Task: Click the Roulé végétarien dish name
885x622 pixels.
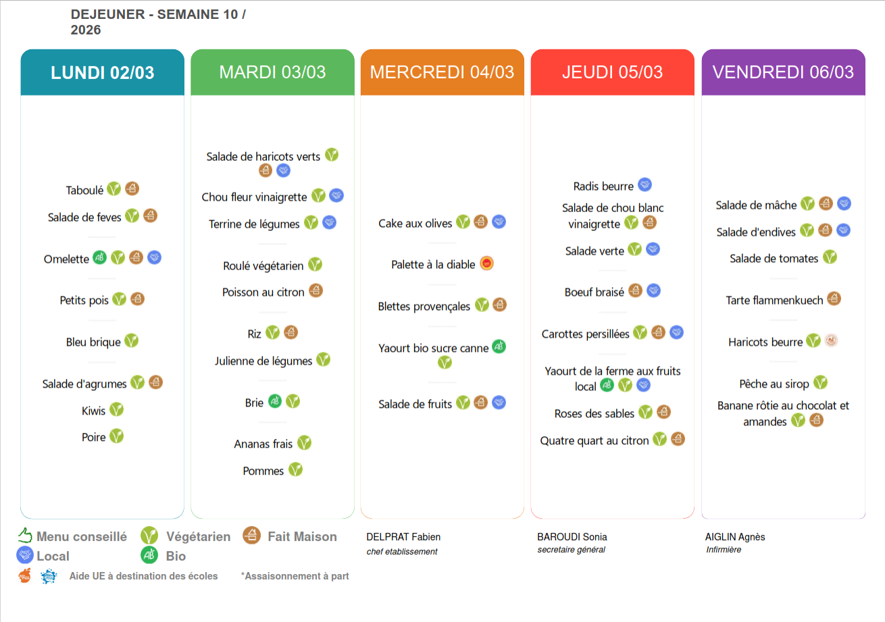Action: pyautogui.click(x=263, y=266)
